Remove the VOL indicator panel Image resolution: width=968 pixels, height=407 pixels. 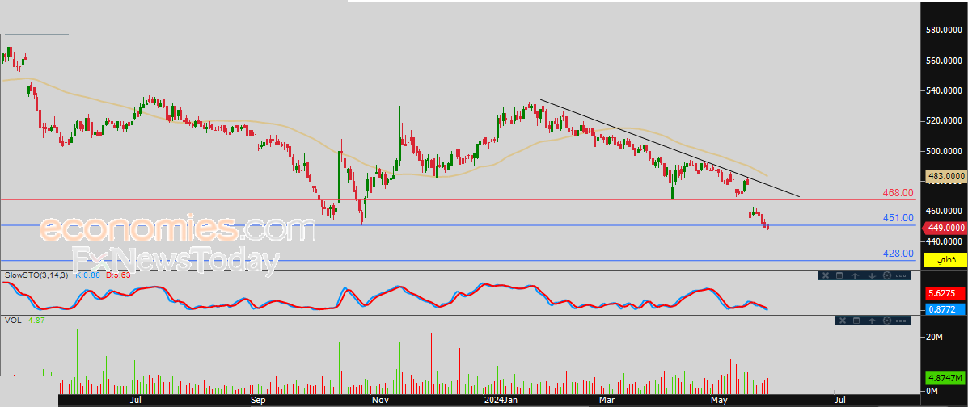[843, 321]
